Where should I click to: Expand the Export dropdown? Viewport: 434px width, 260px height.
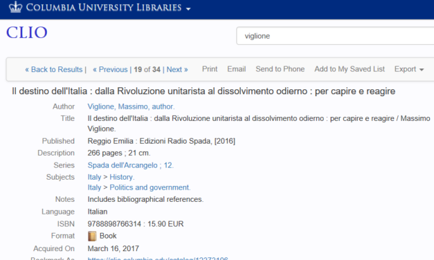click(409, 69)
